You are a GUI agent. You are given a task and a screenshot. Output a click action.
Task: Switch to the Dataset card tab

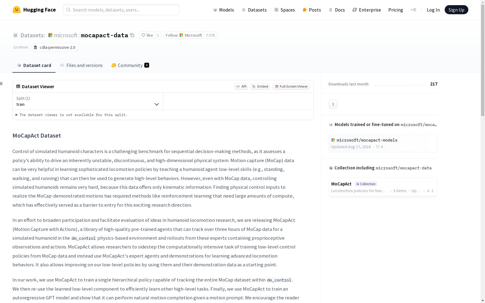coord(34,65)
